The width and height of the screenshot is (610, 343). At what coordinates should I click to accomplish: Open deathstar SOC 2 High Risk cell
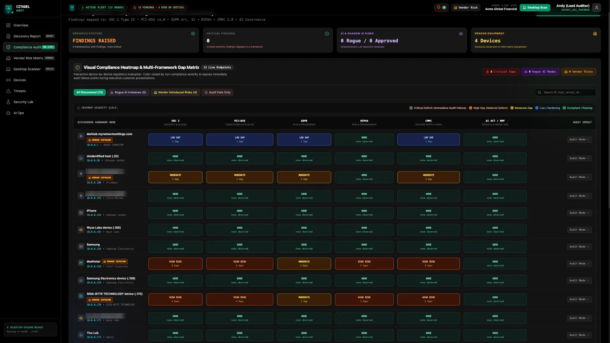point(175,264)
